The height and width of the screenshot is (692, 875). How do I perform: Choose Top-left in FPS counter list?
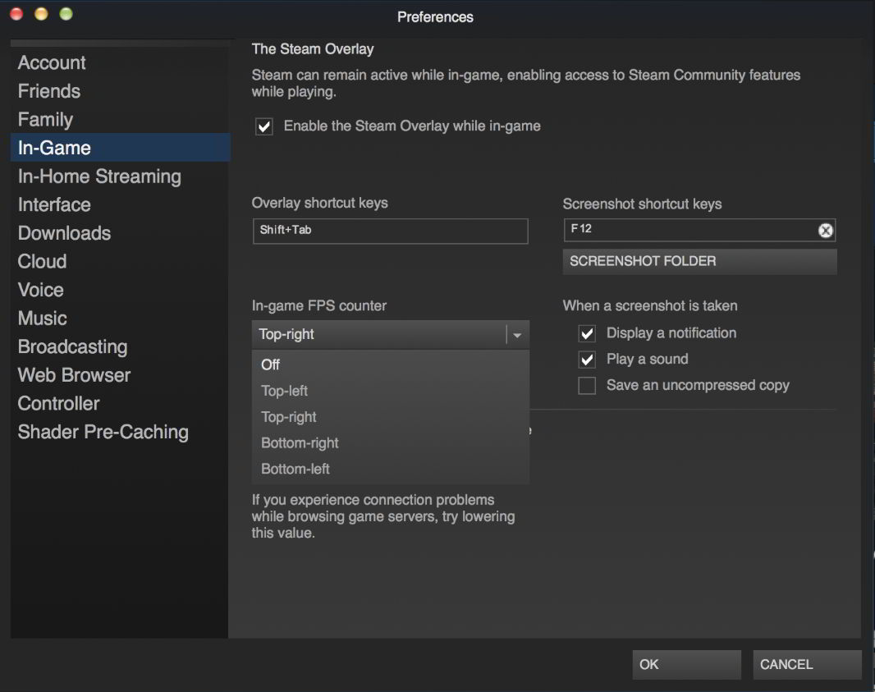click(x=391, y=391)
